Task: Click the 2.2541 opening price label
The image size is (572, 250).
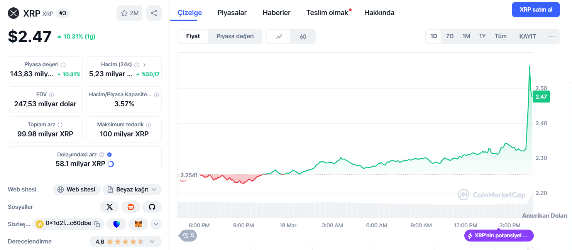Action: (x=189, y=175)
